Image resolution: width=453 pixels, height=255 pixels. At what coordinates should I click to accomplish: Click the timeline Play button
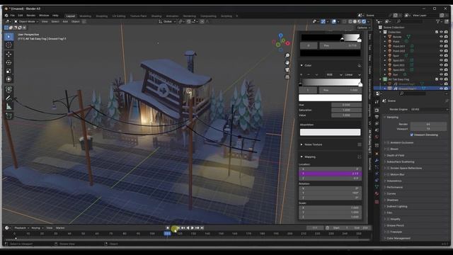tap(193, 228)
